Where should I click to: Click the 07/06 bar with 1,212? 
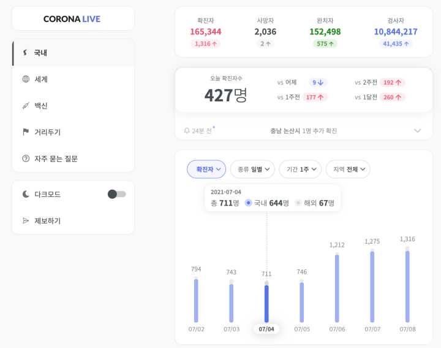[337, 287]
